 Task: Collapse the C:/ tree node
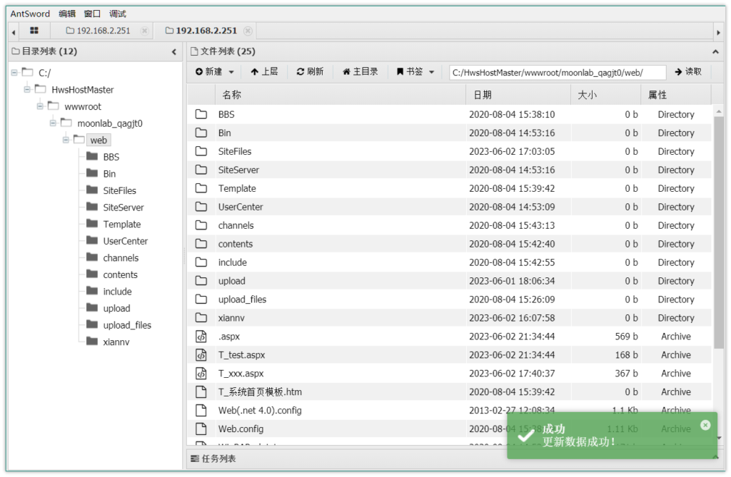click(14, 73)
